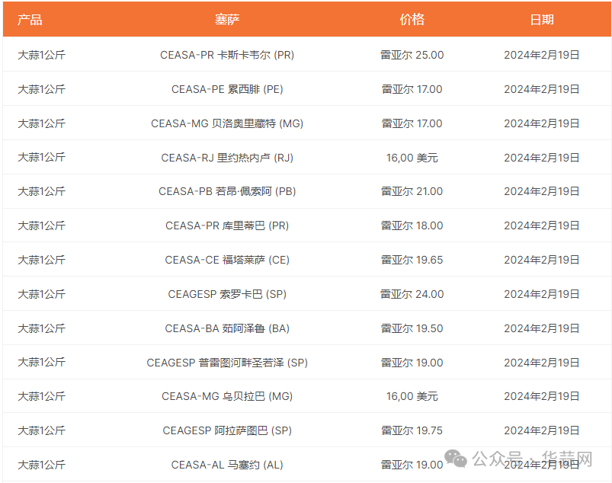Image resolution: width=612 pixels, height=483 pixels.
Task: Click the 价格 column header
Action: [x=412, y=20]
